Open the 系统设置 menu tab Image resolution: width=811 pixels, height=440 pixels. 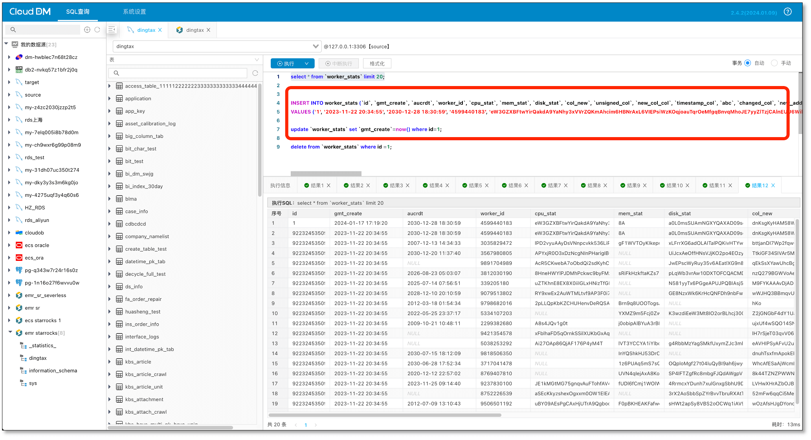[134, 12]
